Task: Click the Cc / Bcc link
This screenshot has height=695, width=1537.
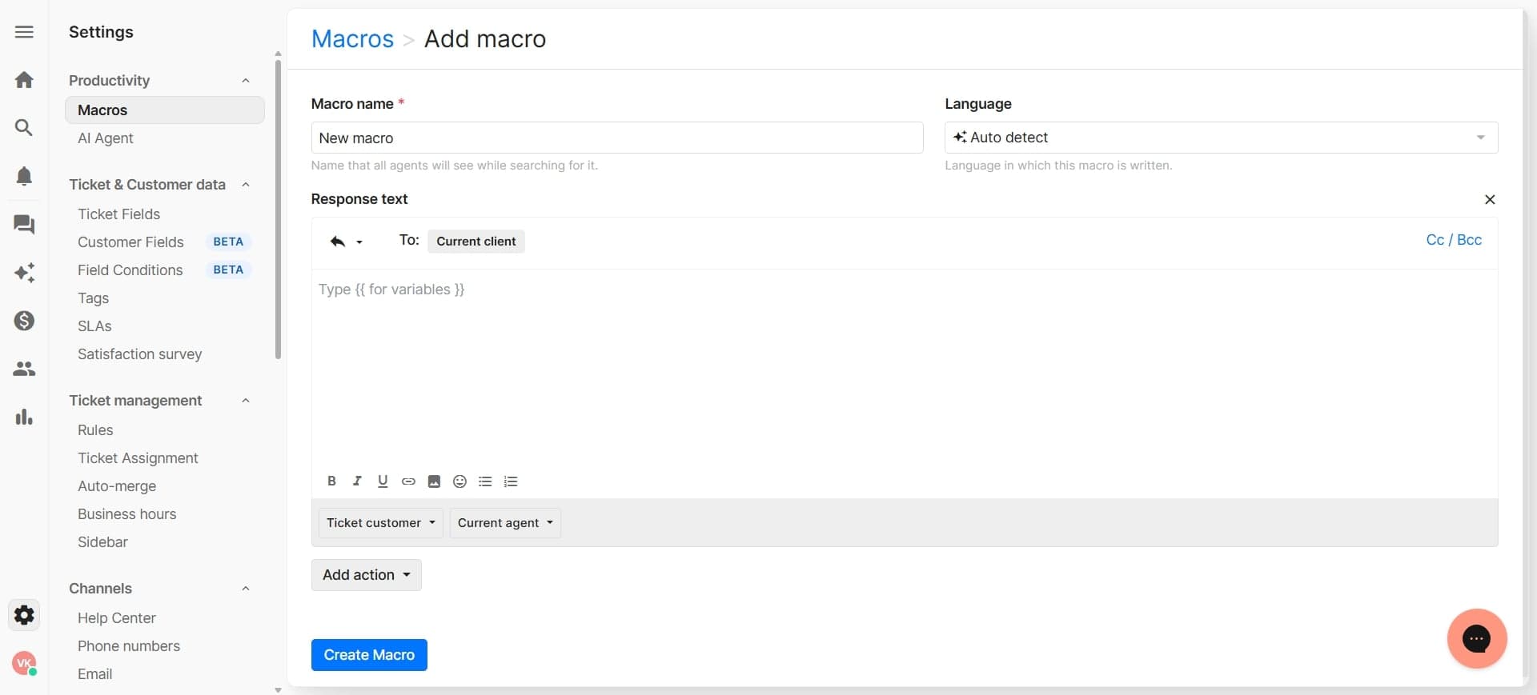Action: click(1453, 240)
